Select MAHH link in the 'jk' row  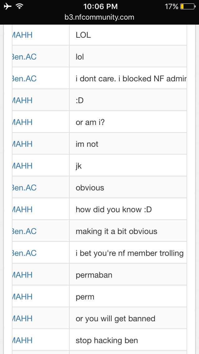pos(22,166)
